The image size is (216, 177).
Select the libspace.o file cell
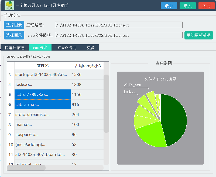pos(43,134)
